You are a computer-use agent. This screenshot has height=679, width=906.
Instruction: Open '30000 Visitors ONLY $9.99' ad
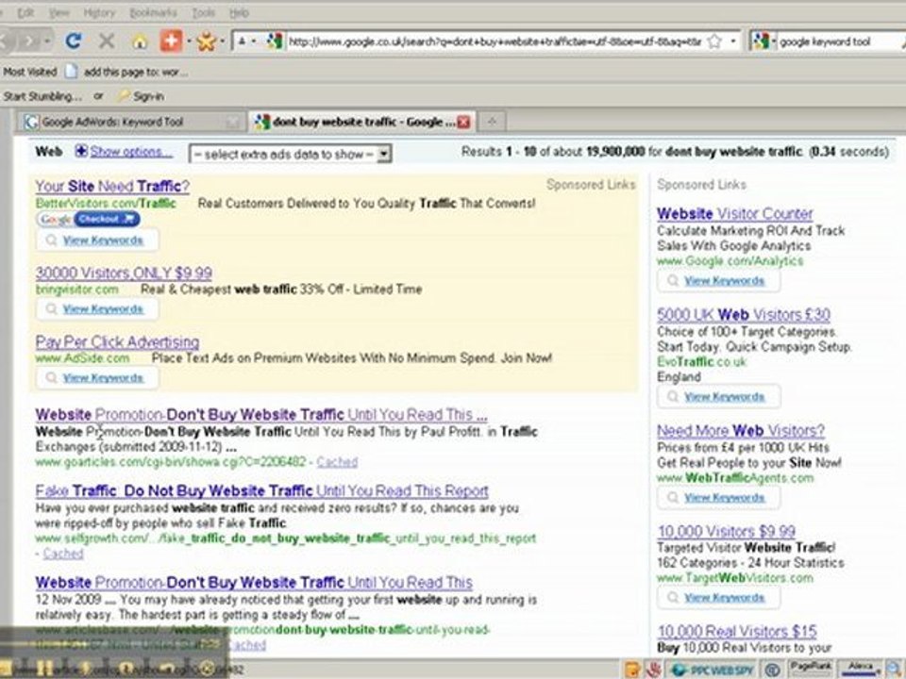click(124, 273)
